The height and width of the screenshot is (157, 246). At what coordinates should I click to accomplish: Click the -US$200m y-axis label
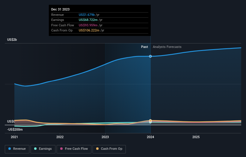point(15,129)
